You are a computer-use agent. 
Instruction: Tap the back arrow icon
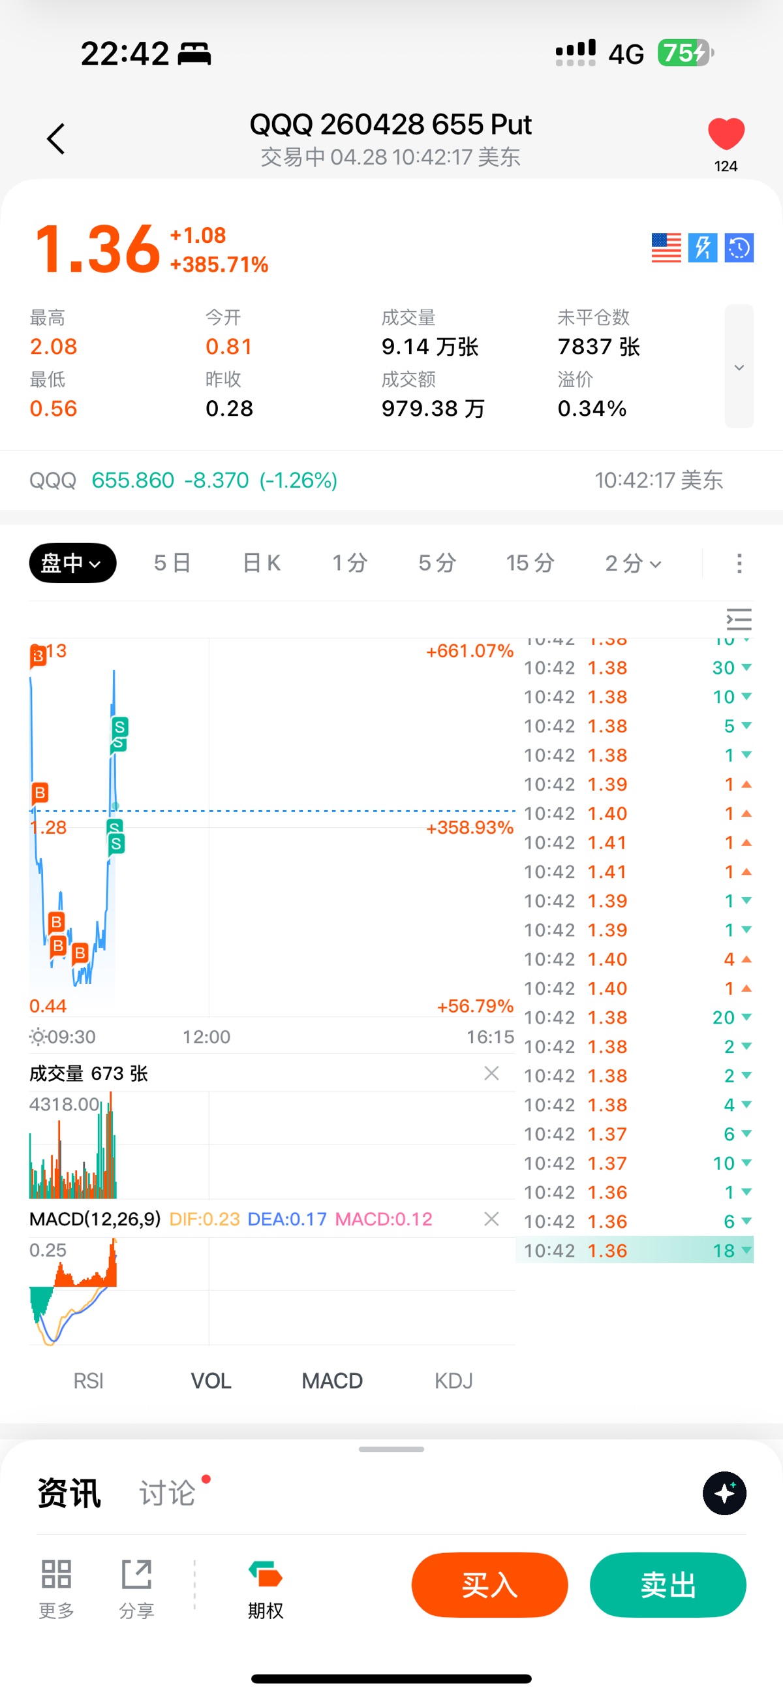tap(56, 139)
